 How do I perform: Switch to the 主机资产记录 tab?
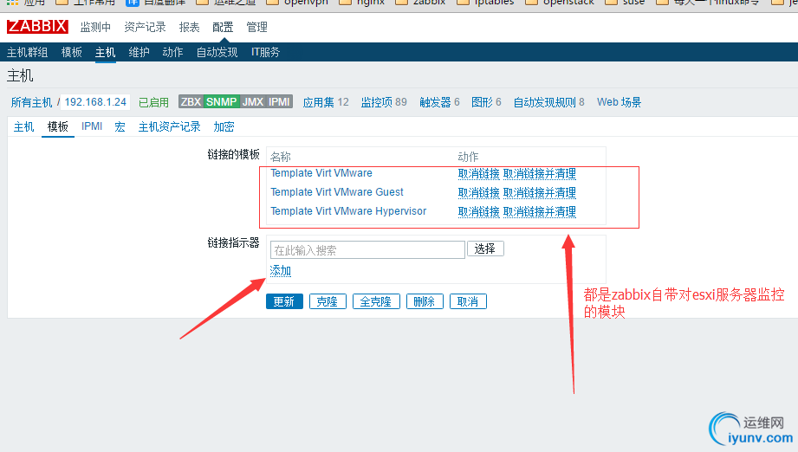(x=170, y=126)
